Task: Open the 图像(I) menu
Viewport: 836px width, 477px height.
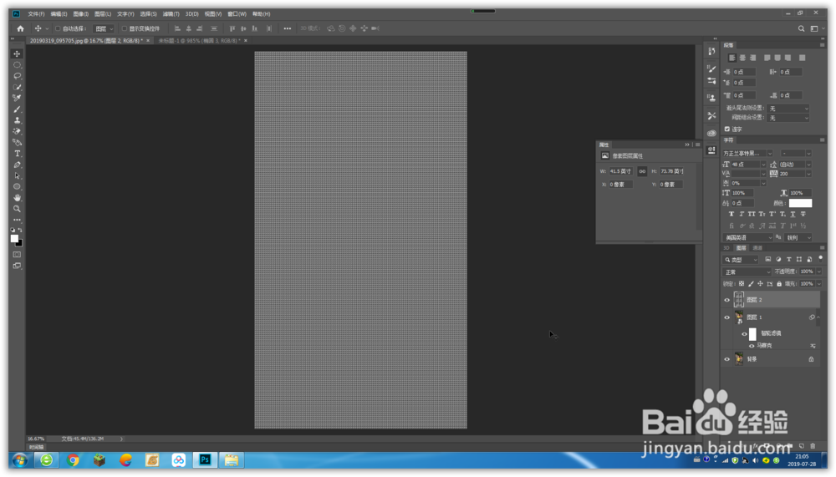Action: coord(80,14)
